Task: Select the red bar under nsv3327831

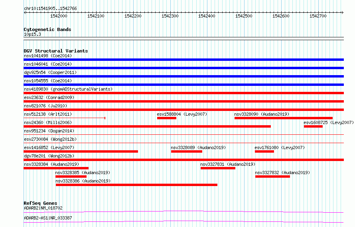Action: pyautogui.click(x=218, y=168)
